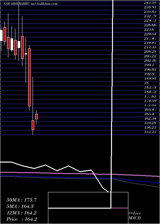The image size is (160, 224).
Task: Click the 168.47 price axis label
Action: pyautogui.click(x=151, y=109)
